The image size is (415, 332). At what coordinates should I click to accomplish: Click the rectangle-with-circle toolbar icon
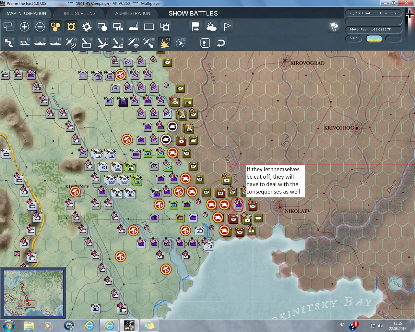pyautogui.click(x=102, y=27)
